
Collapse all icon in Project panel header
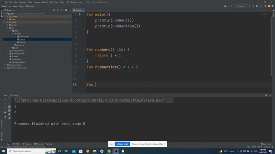click(61, 10)
